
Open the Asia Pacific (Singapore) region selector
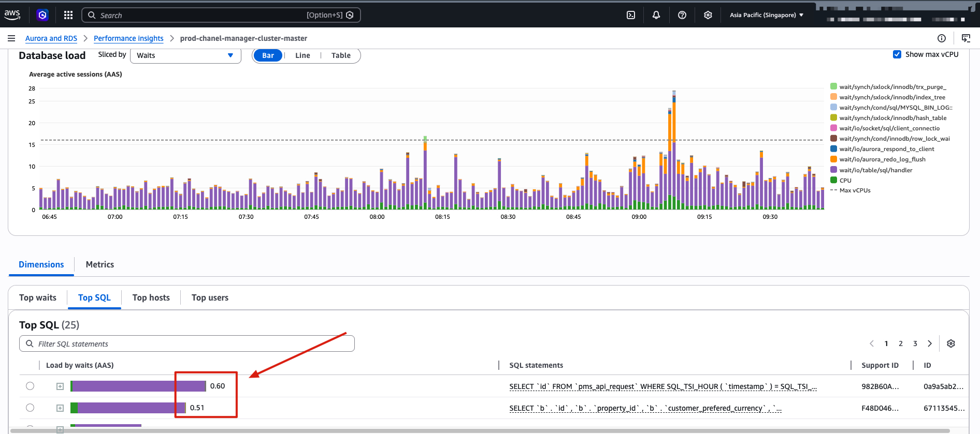point(767,15)
